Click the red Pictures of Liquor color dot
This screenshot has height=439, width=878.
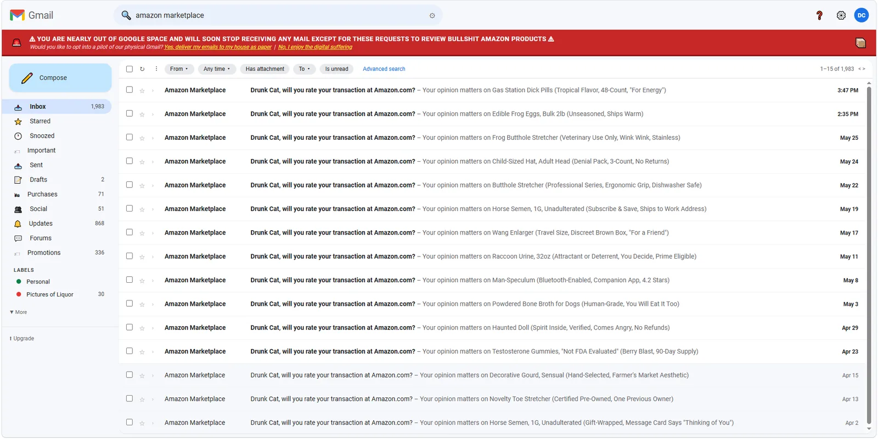point(19,295)
